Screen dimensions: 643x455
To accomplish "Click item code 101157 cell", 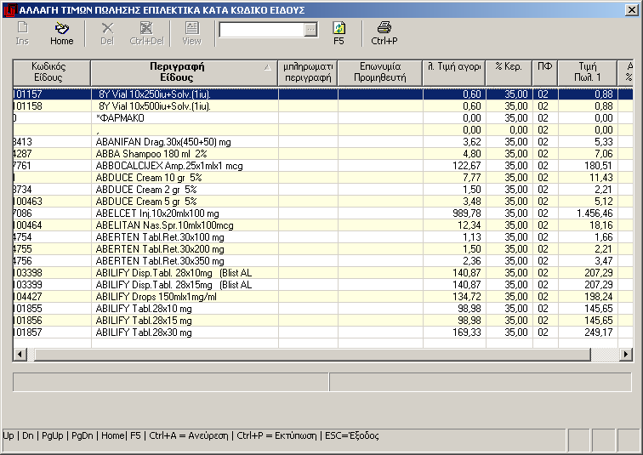I will click(52, 94).
